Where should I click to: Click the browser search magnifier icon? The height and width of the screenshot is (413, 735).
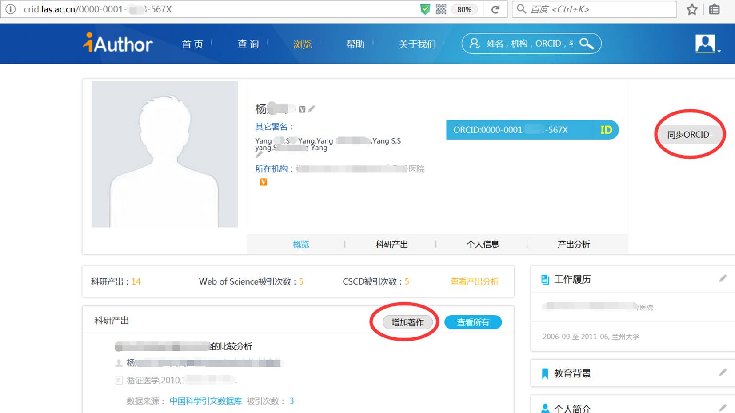click(x=522, y=9)
